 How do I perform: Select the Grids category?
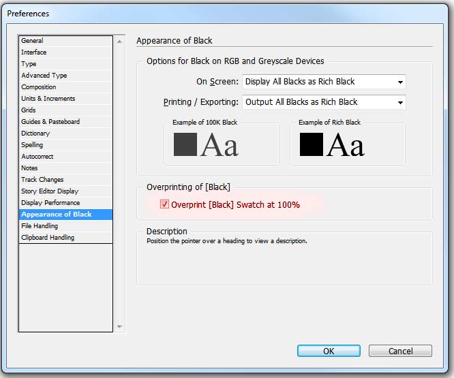coord(65,110)
